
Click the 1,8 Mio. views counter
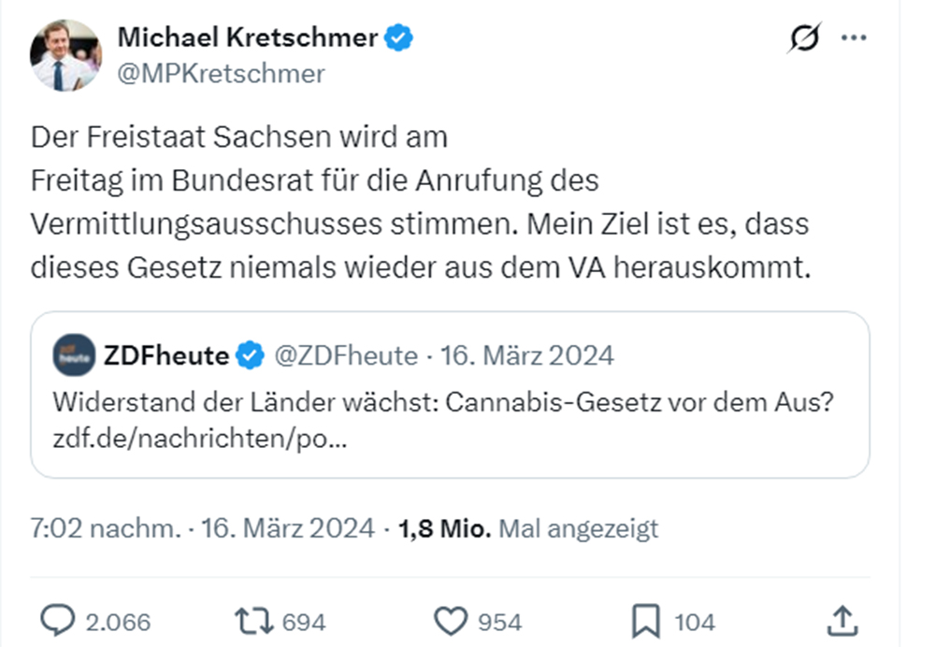click(443, 528)
